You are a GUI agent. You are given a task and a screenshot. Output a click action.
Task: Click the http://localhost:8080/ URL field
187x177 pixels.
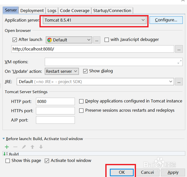[x=93, y=49]
